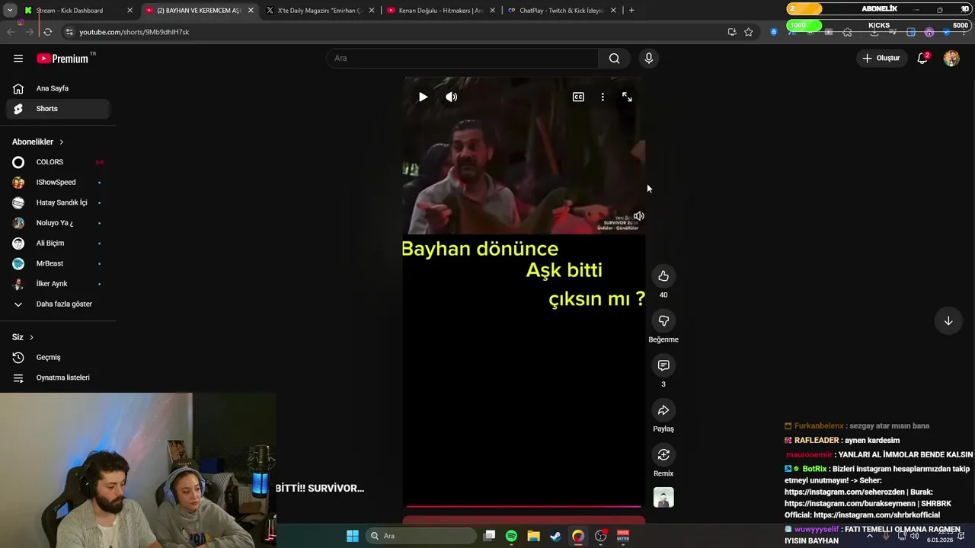Open the Windows Start menu
This screenshot has width=975, height=548.
point(353,536)
